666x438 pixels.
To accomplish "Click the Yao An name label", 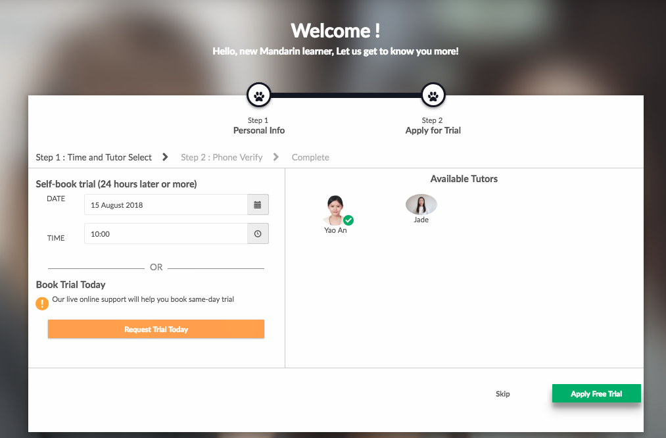I will [x=335, y=230].
